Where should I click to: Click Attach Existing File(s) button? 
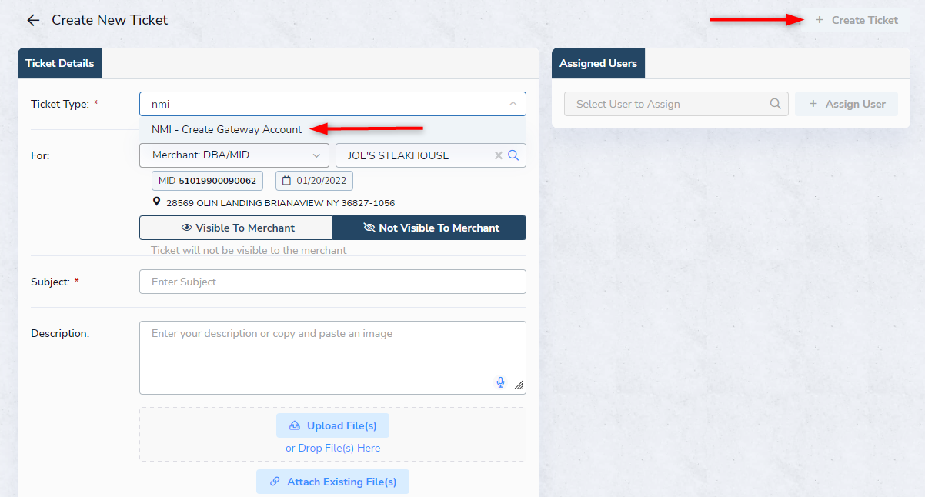[332, 482]
